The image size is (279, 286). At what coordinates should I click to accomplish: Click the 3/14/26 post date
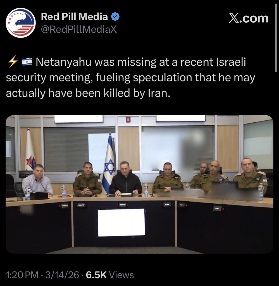coord(62,275)
